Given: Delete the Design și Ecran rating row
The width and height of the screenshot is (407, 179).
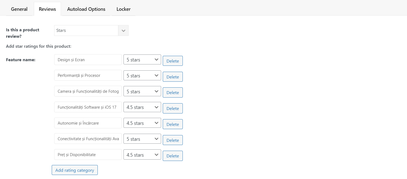Looking at the screenshot, I should pos(173,61).
